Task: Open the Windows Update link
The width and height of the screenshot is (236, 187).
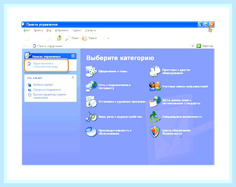Action: (x=43, y=85)
